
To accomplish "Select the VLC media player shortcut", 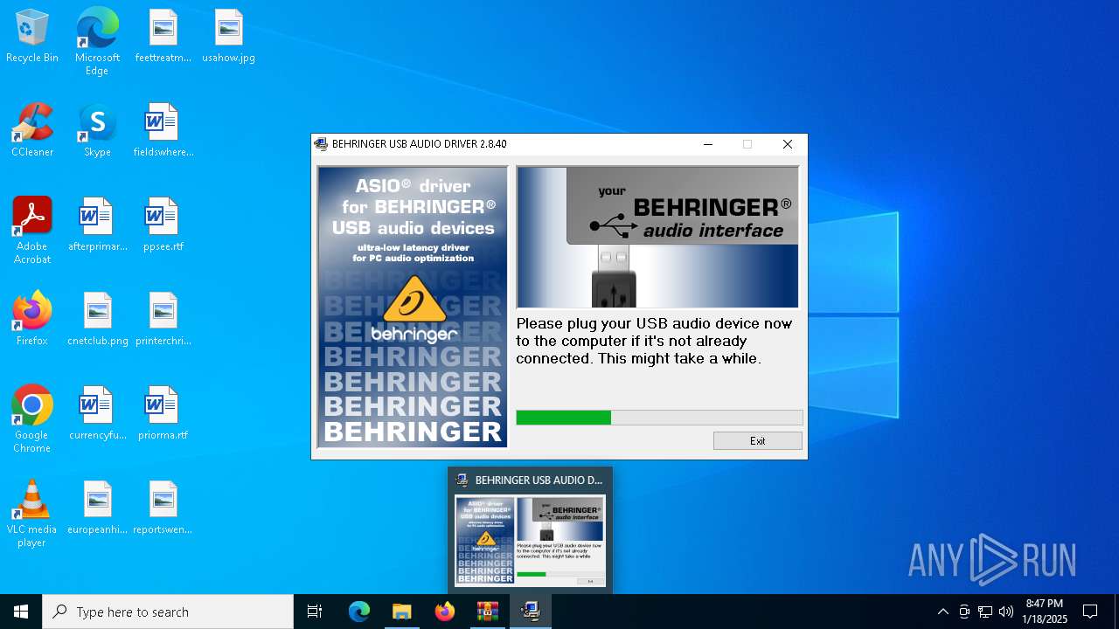I will [x=32, y=514].
